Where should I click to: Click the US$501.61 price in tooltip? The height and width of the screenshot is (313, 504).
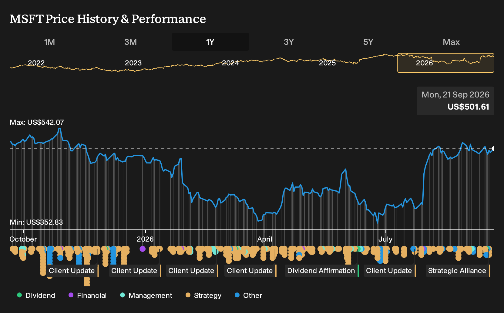469,107
